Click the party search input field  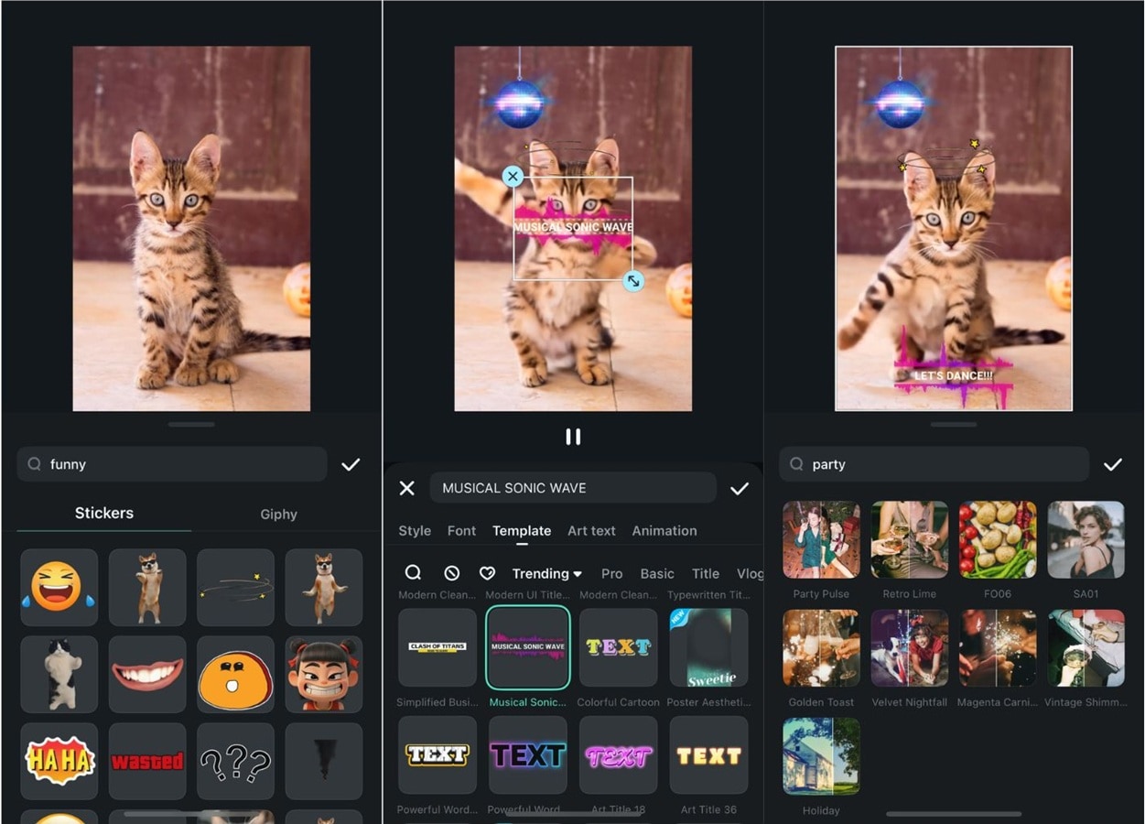pos(934,464)
